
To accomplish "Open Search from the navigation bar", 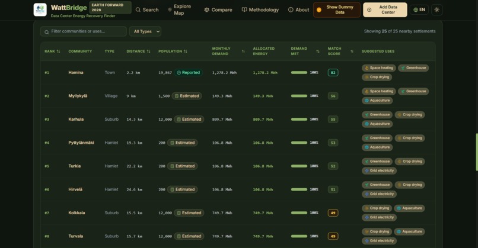I will coord(147,9).
